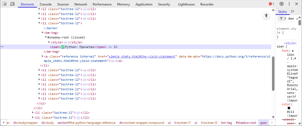
Task: Open the Network tab
Action: pyautogui.click(x=81, y=4)
